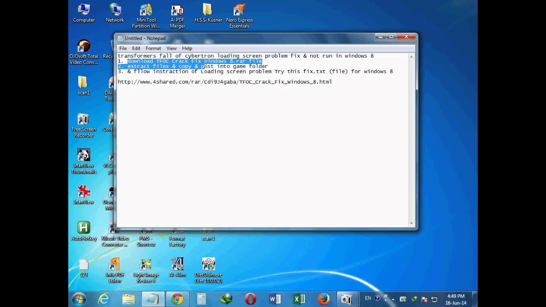546x307 pixels.
Task: Select the IrfanView desktop icon
Action: [84, 195]
